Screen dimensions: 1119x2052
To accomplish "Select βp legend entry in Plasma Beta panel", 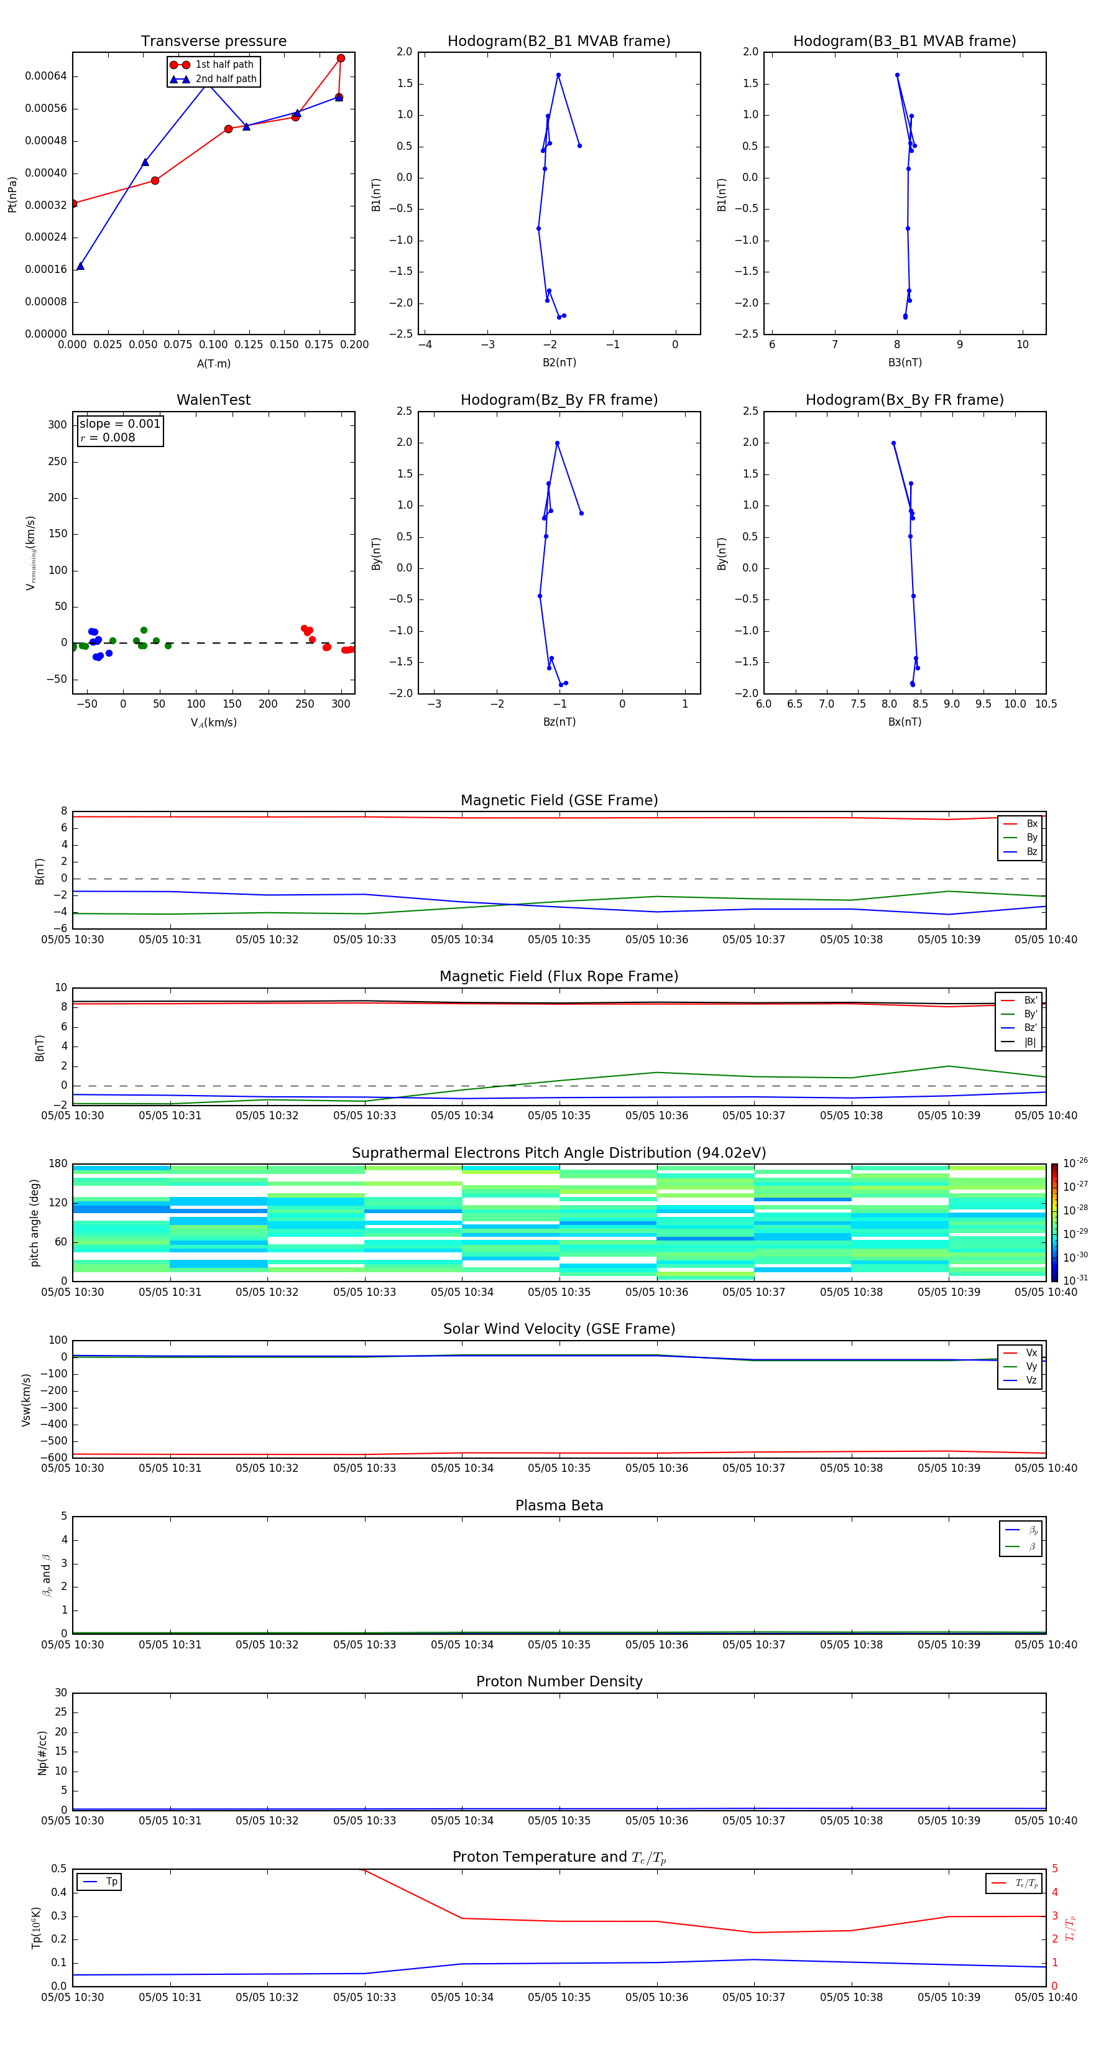I will [x=1021, y=1530].
